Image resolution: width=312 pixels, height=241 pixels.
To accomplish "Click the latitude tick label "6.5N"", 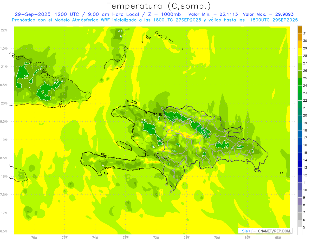I will [x=4, y=231].
